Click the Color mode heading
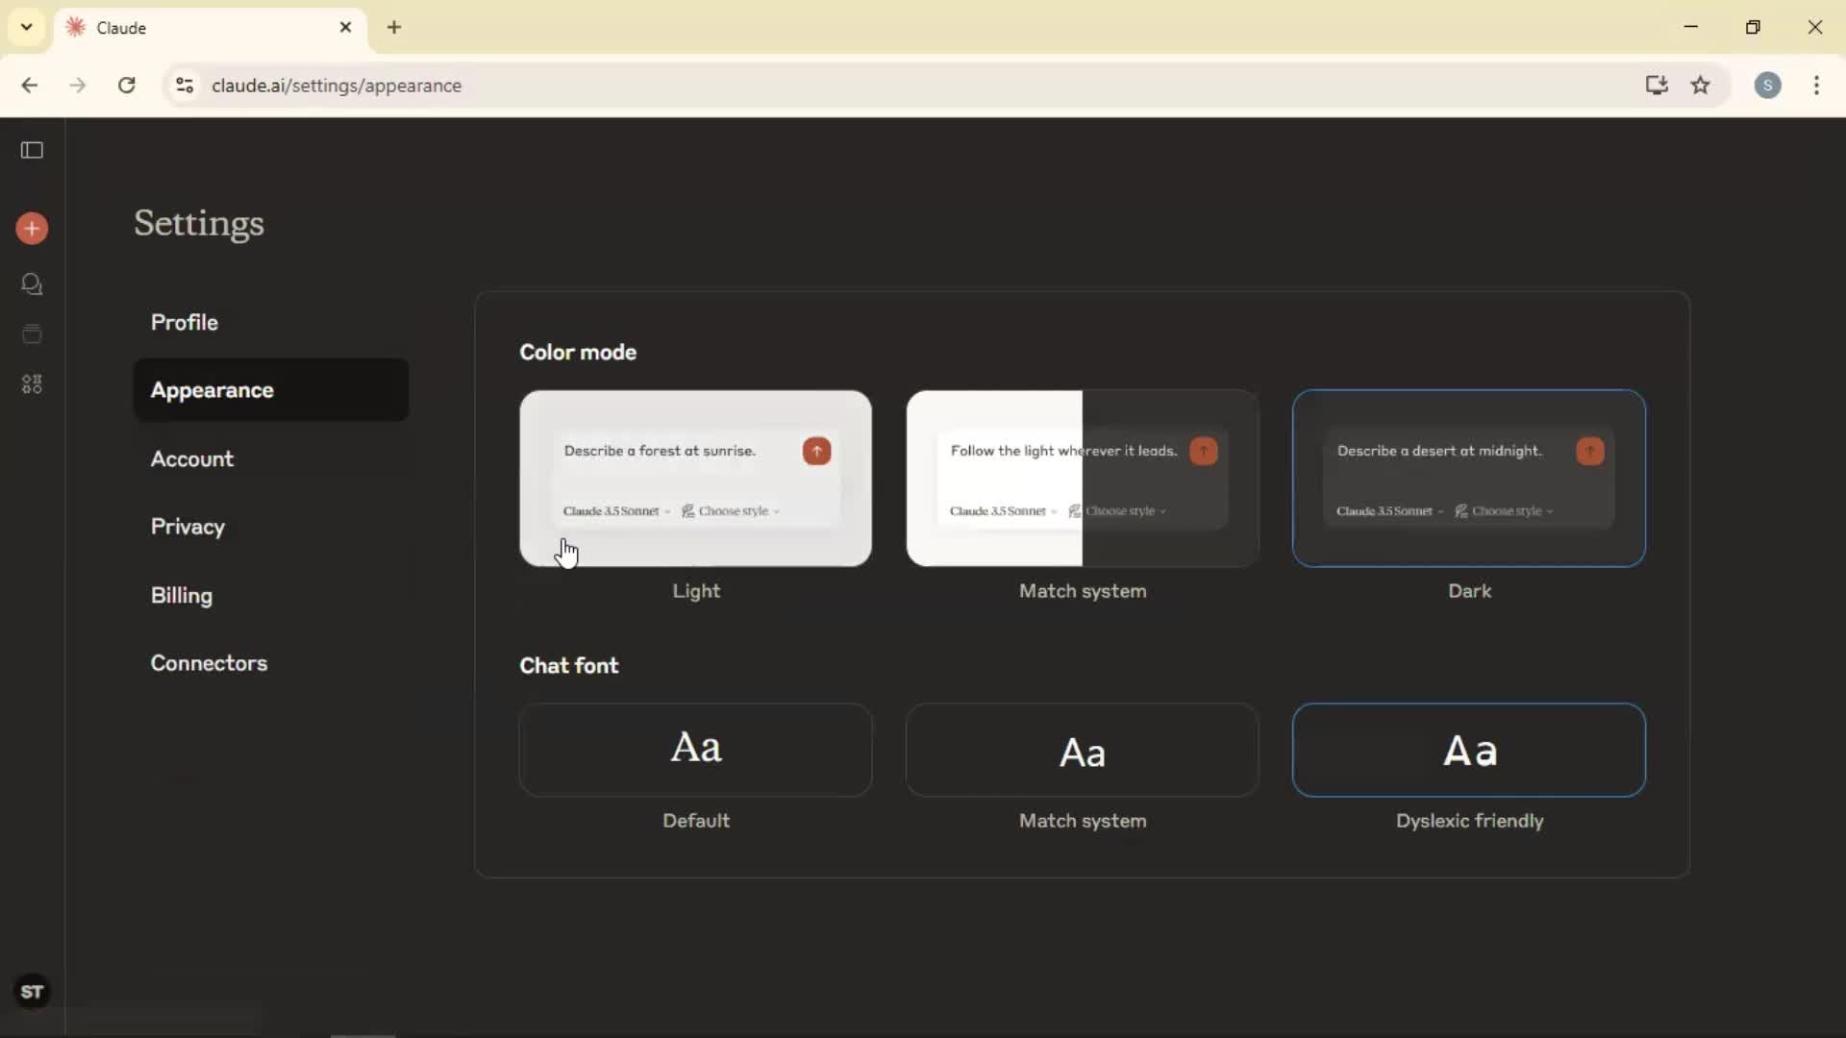 578,352
